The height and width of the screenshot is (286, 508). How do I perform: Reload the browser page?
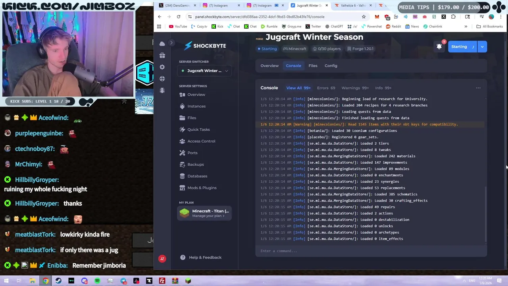pos(179,17)
